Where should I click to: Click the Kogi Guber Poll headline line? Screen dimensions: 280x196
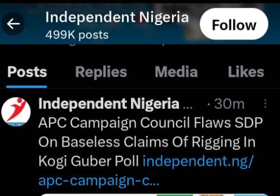(x=89, y=161)
